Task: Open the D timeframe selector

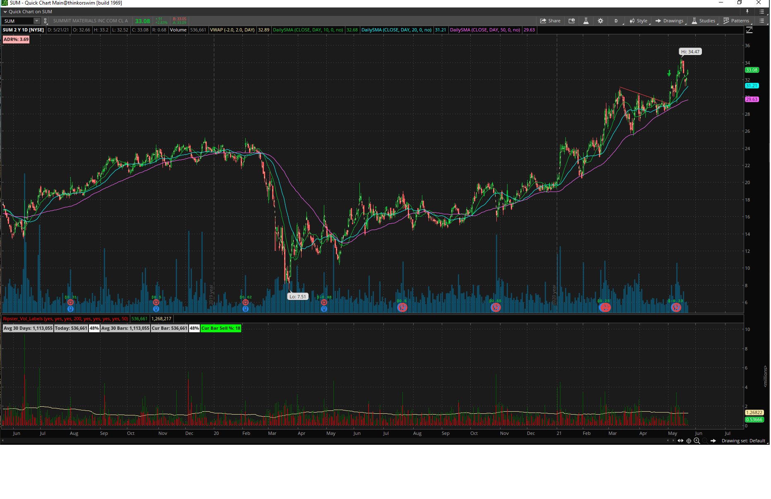Action: (x=616, y=21)
